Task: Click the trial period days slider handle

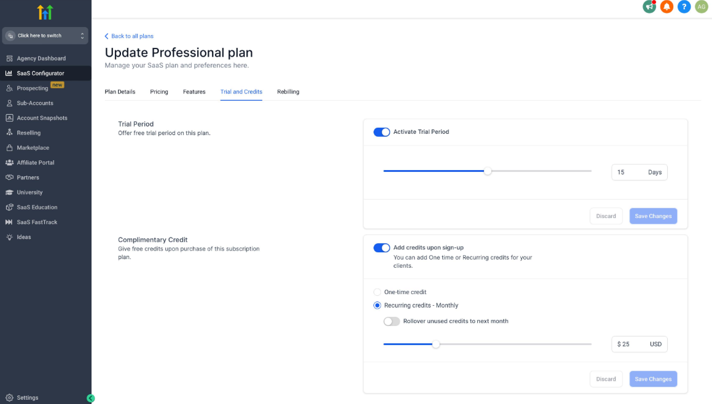Action: coord(488,171)
